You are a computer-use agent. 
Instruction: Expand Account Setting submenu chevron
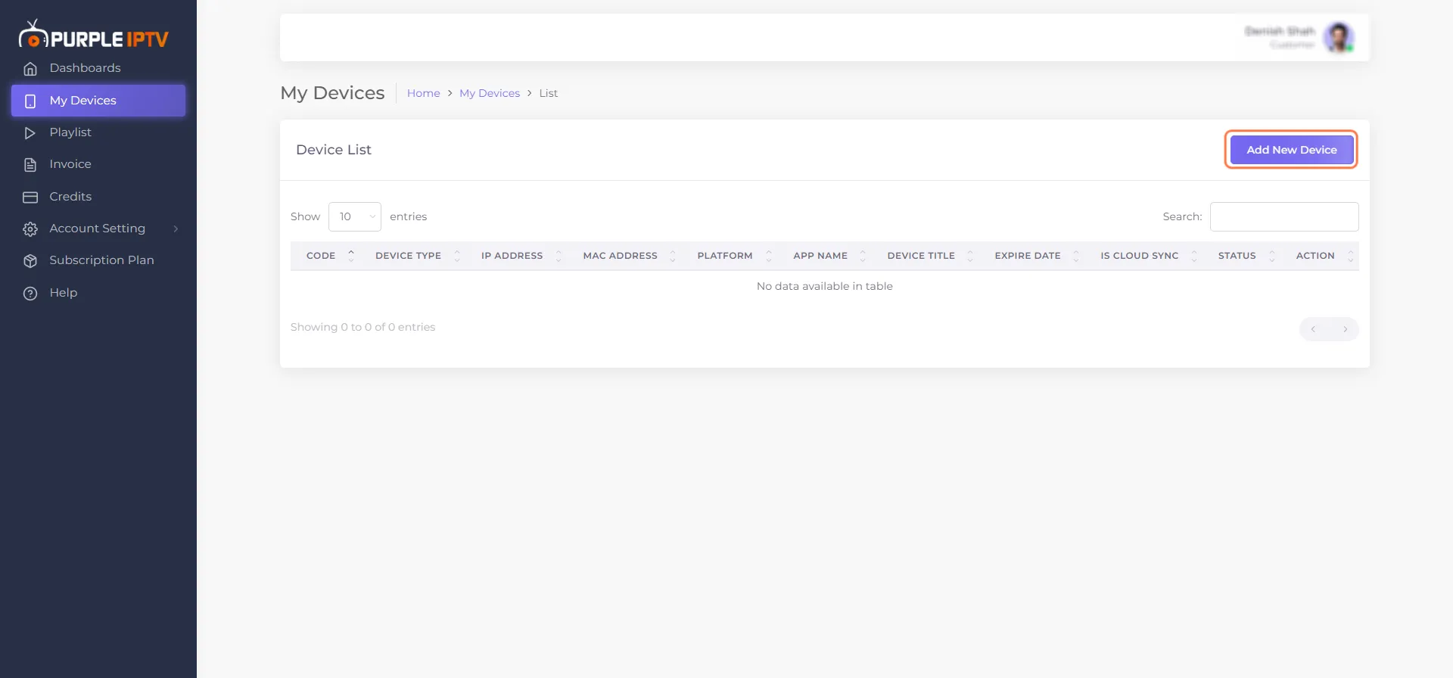(176, 229)
